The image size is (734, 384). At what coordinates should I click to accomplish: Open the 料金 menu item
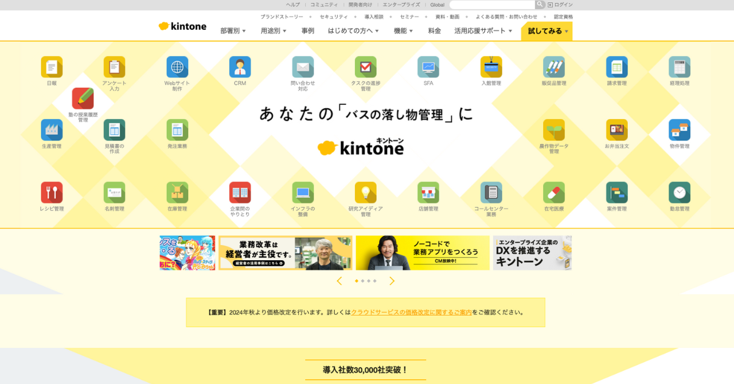click(x=434, y=31)
